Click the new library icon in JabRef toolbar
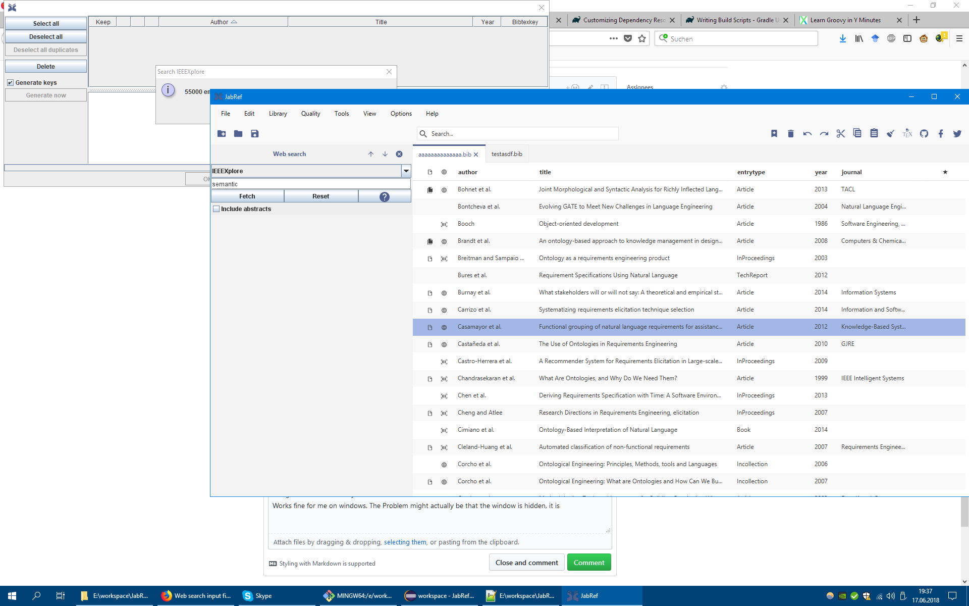The width and height of the screenshot is (969, 606). click(222, 134)
